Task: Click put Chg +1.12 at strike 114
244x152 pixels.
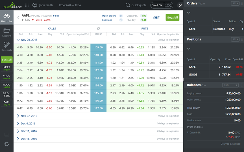Action: [140, 86]
